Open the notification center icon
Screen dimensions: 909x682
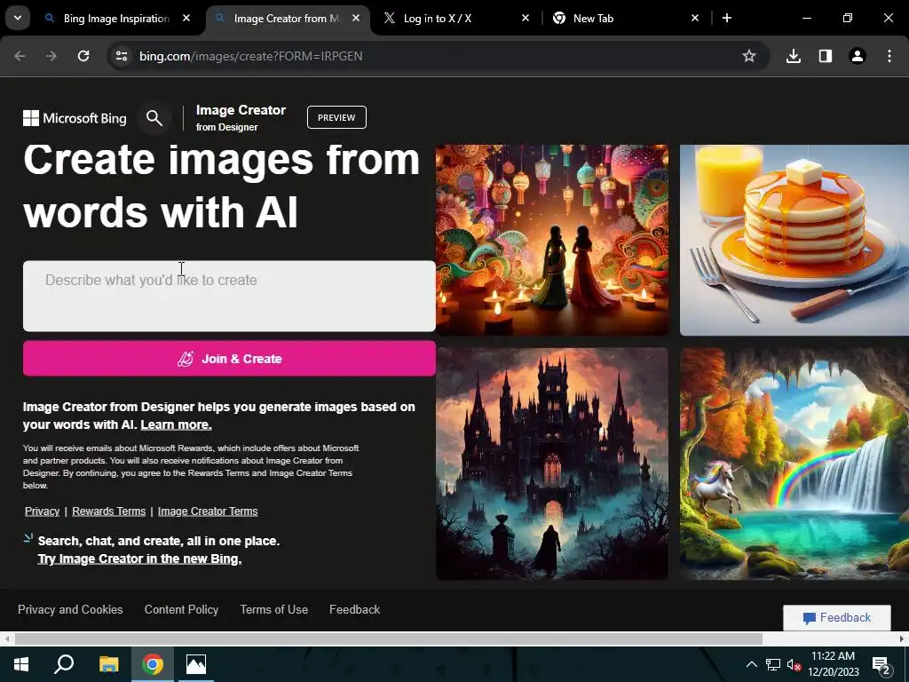tap(881, 664)
